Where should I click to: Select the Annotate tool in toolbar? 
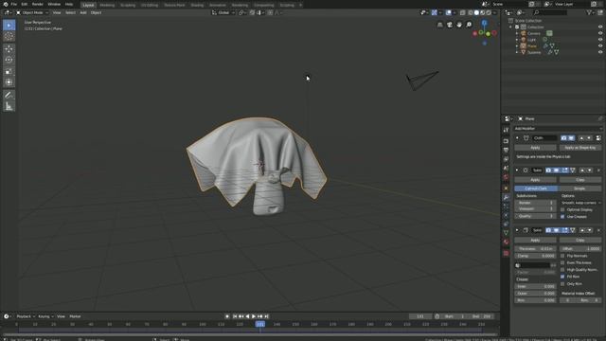pos(9,95)
